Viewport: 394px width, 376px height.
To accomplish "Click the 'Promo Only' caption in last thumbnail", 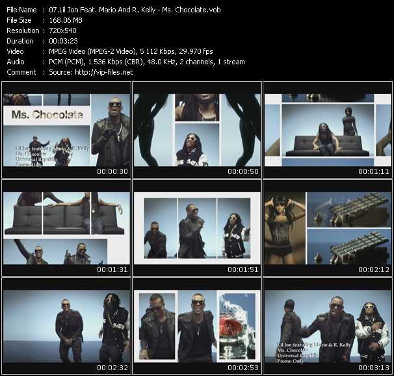I will point(290,361).
